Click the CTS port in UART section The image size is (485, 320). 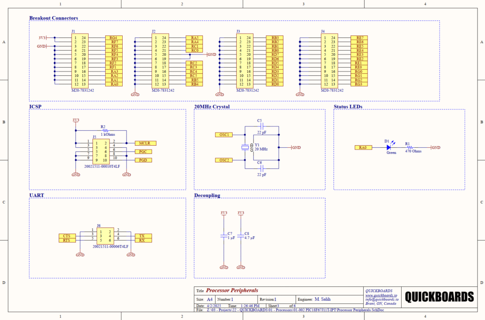pos(67,236)
